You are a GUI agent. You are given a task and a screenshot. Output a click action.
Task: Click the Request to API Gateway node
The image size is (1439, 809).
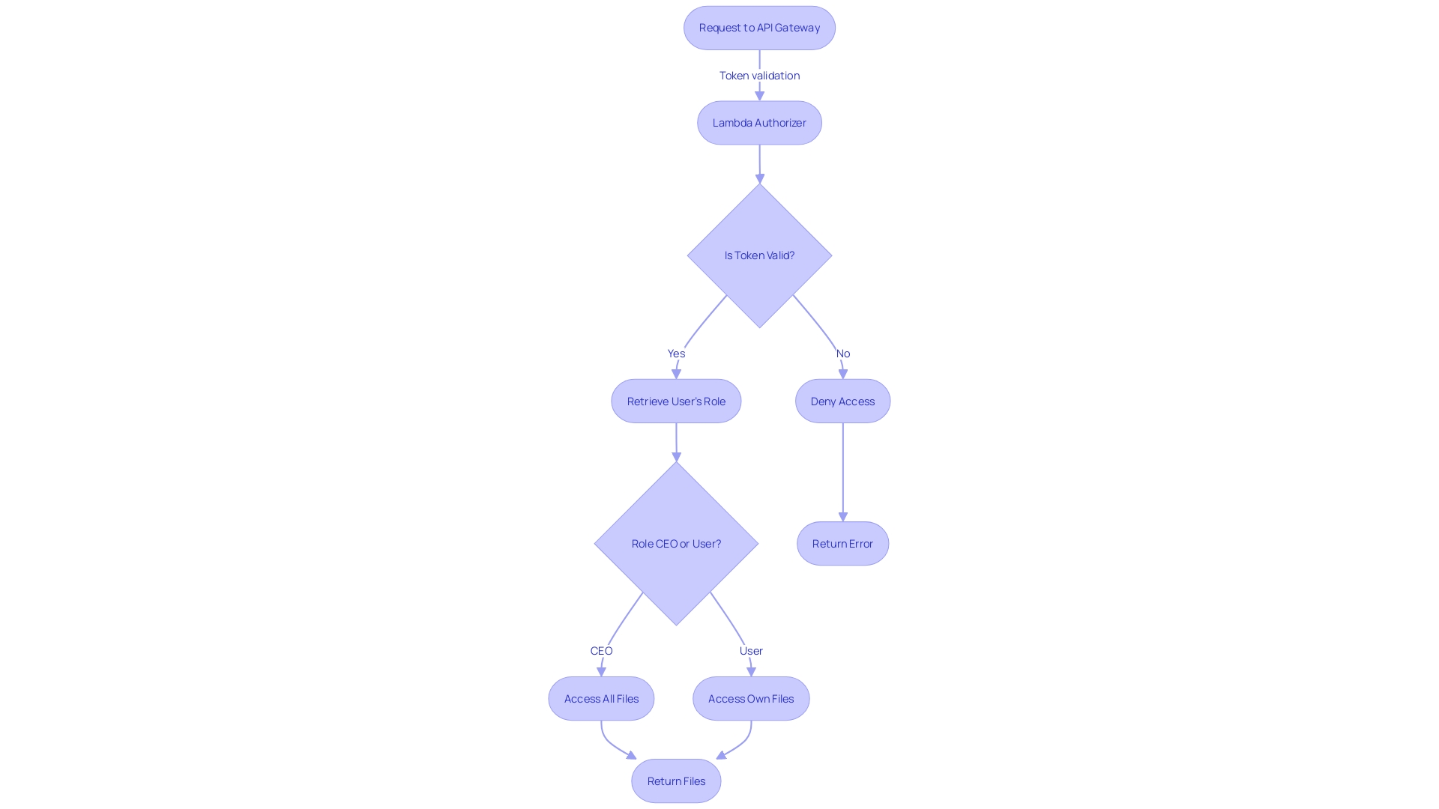click(759, 27)
